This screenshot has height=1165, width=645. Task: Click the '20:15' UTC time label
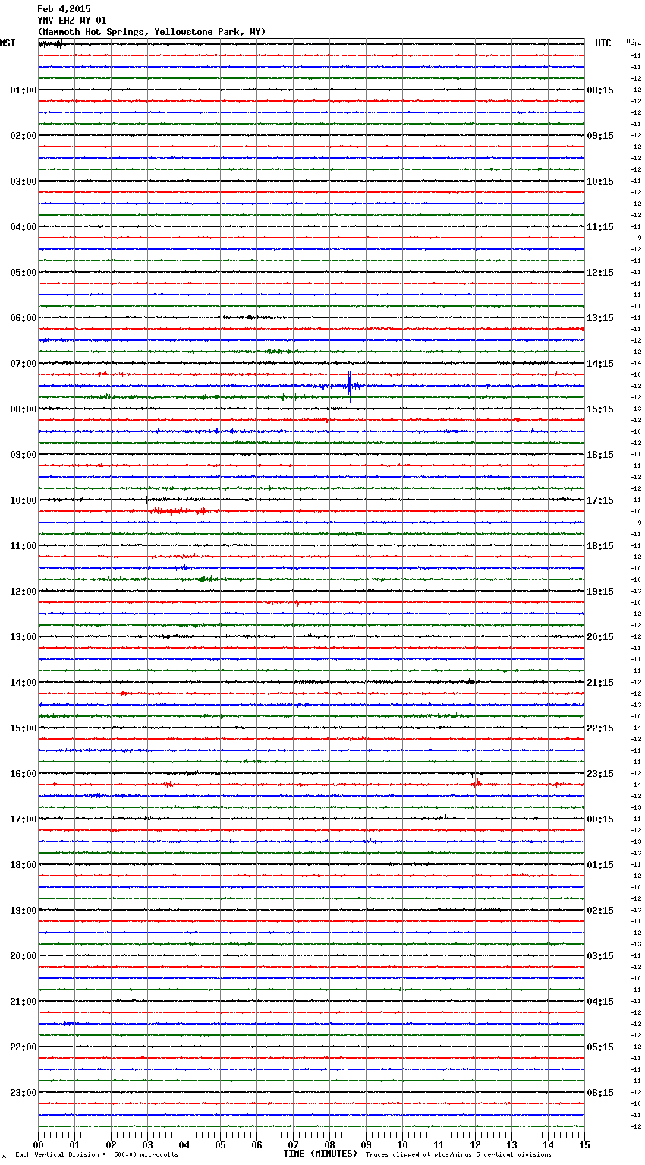click(x=600, y=637)
